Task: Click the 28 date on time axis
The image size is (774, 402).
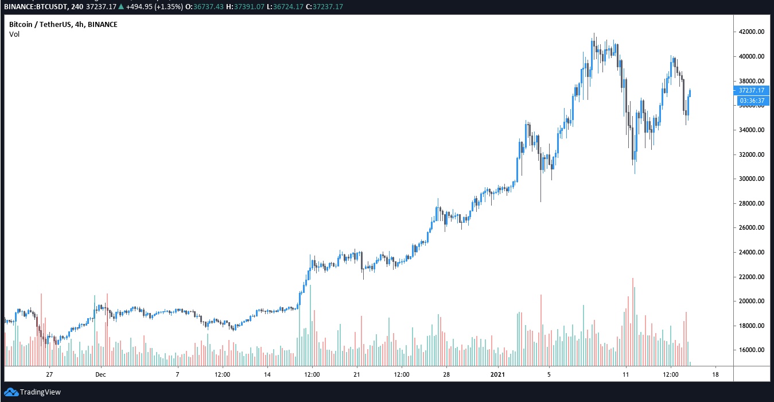Action: [446, 374]
